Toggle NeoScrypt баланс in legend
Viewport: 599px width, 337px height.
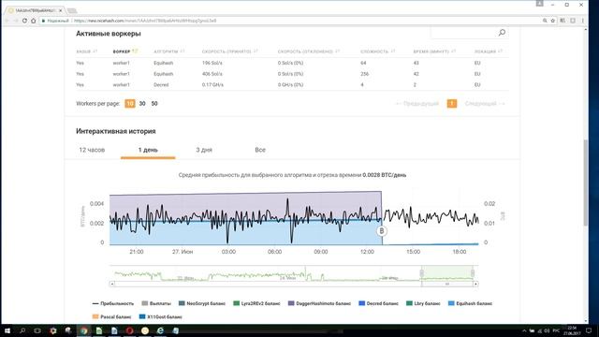[202, 303]
